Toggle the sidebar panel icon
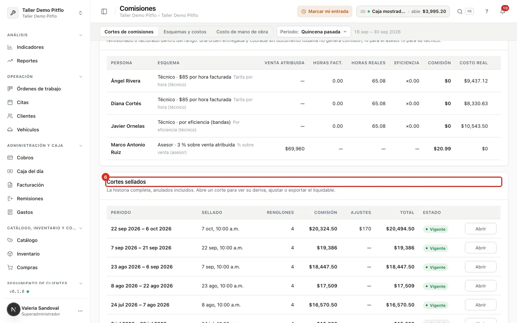 tap(104, 11)
